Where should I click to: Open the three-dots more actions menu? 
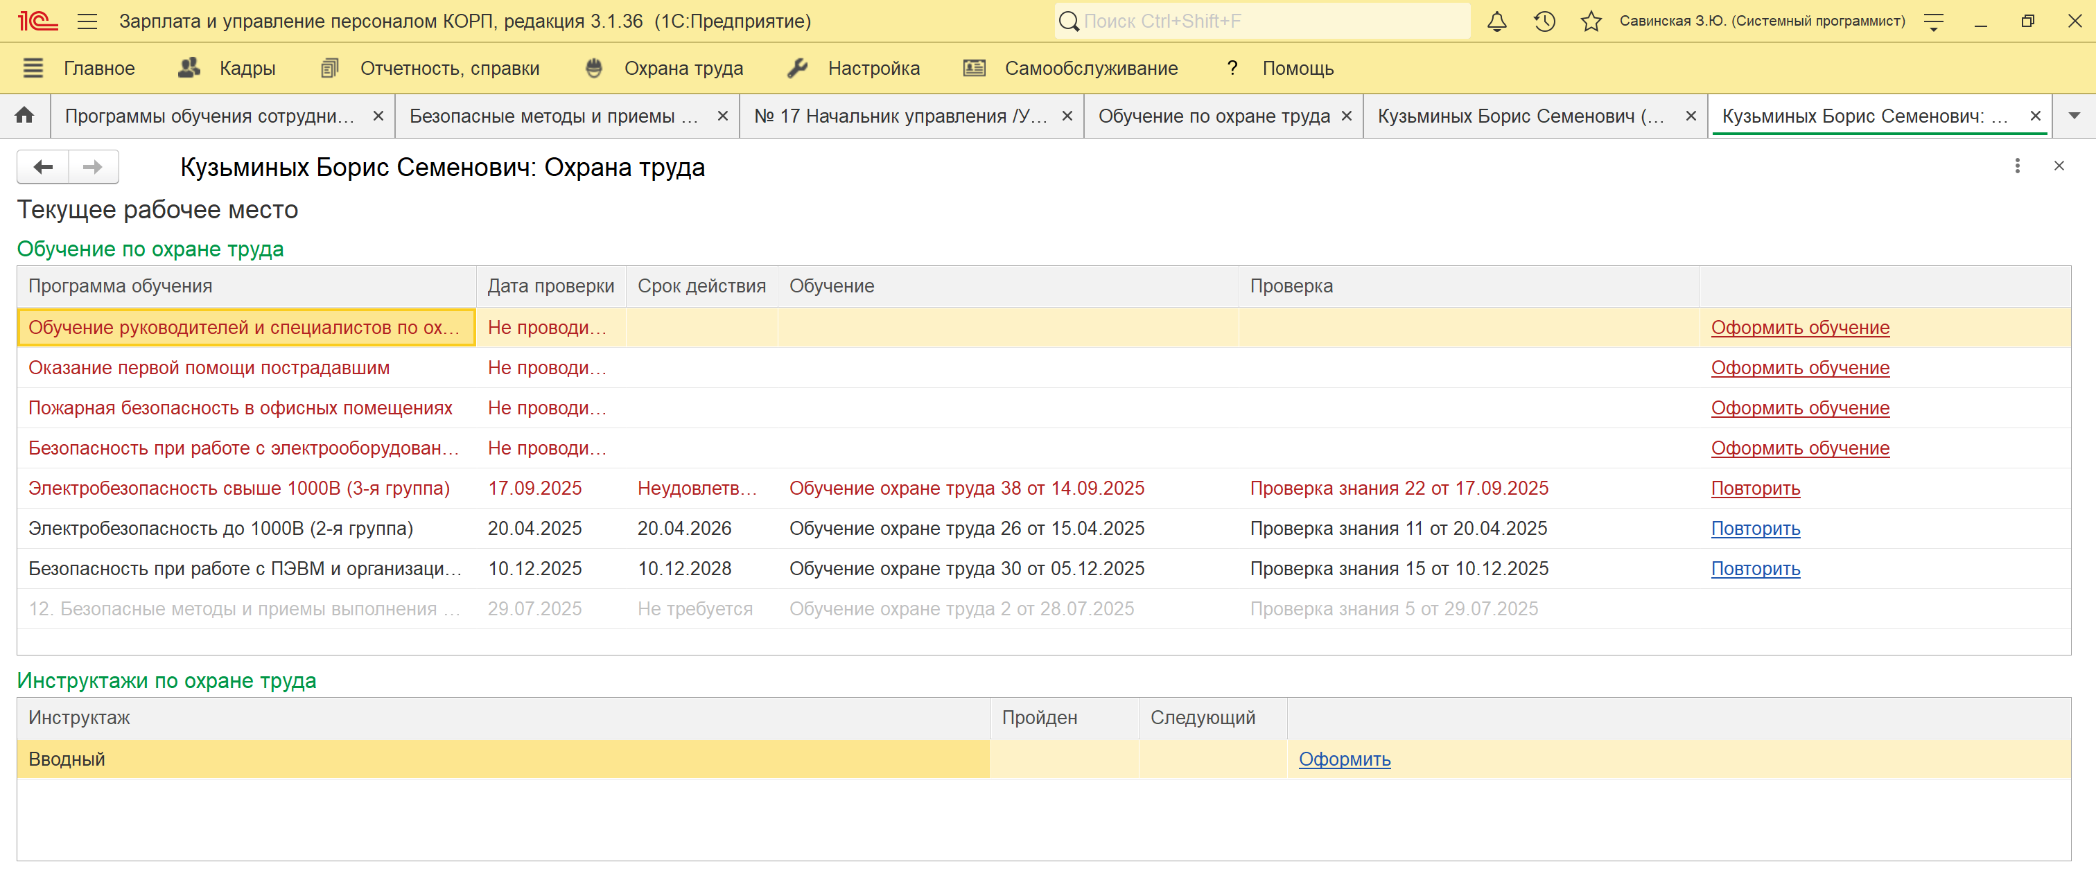tap(2016, 166)
